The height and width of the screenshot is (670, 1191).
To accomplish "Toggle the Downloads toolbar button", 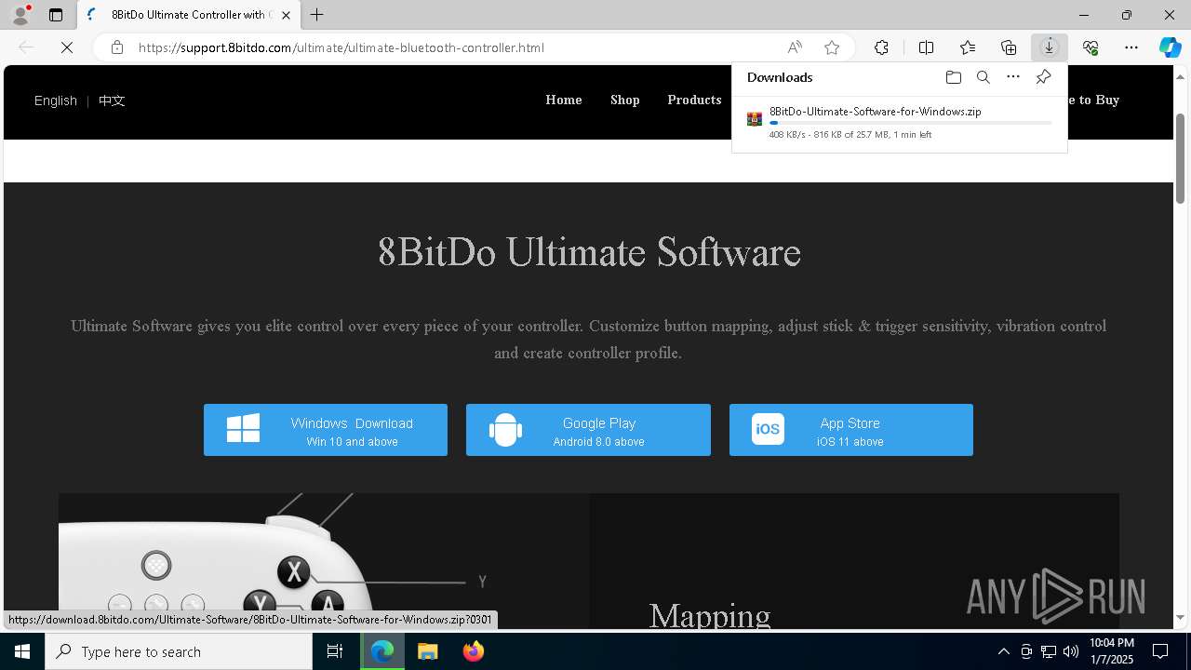I will (1050, 47).
